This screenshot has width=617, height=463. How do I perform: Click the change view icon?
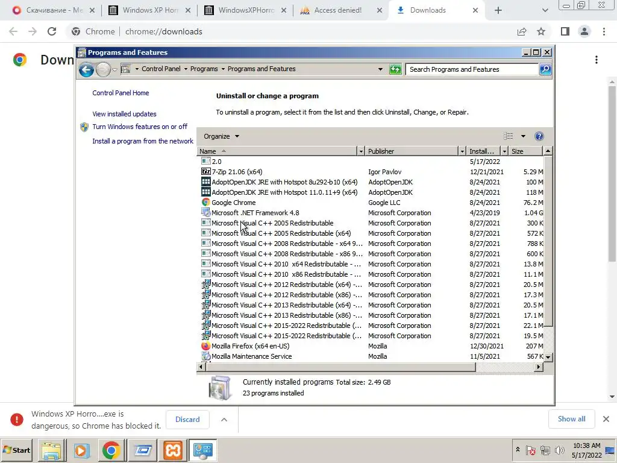[509, 136]
